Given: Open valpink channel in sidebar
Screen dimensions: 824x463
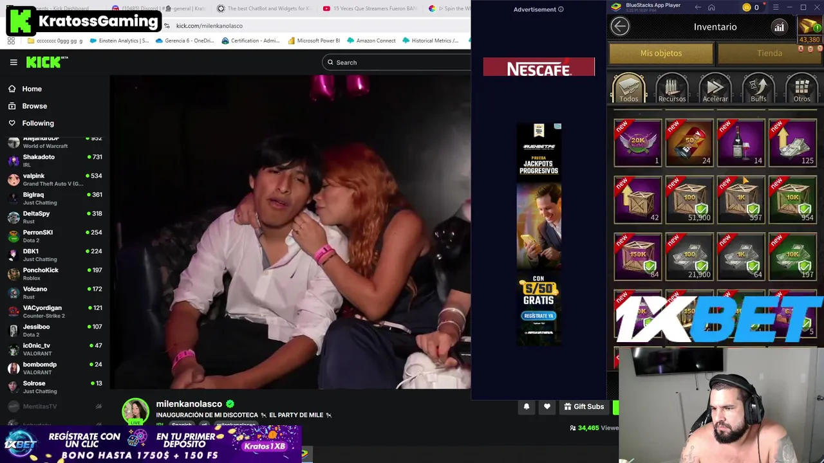Looking at the screenshot, I should tap(55, 179).
